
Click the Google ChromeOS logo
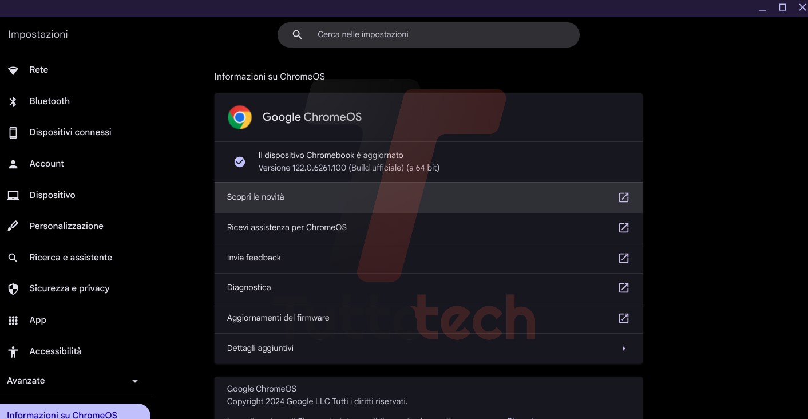click(240, 117)
